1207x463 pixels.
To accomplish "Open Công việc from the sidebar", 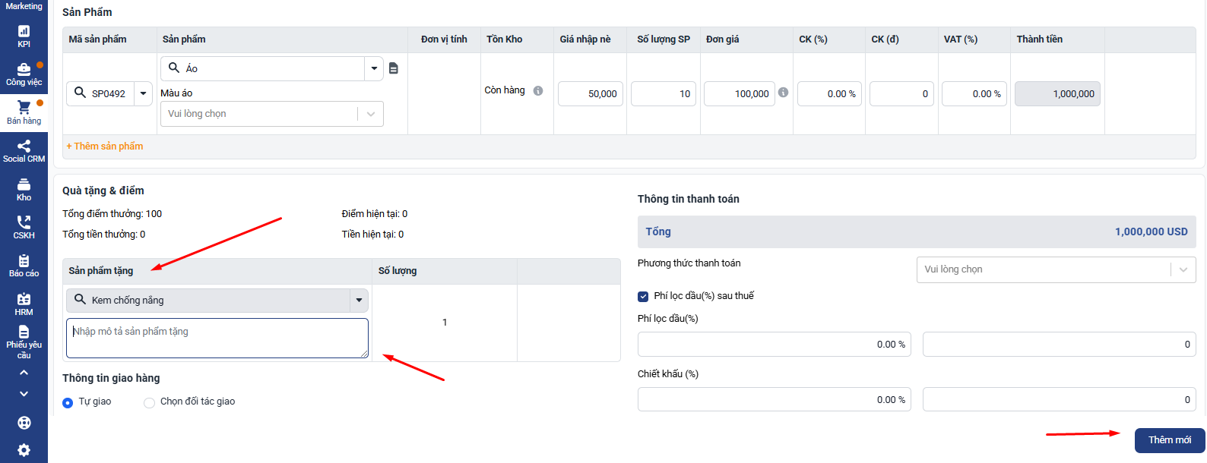I will [24, 74].
